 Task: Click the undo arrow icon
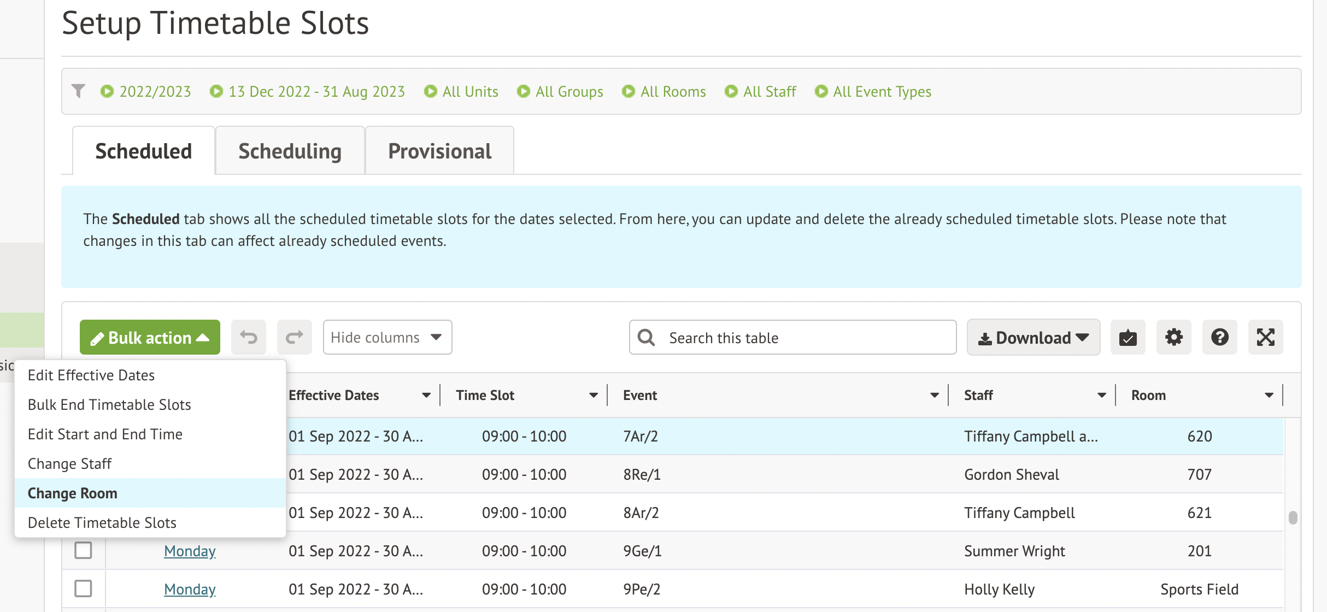(249, 337)
